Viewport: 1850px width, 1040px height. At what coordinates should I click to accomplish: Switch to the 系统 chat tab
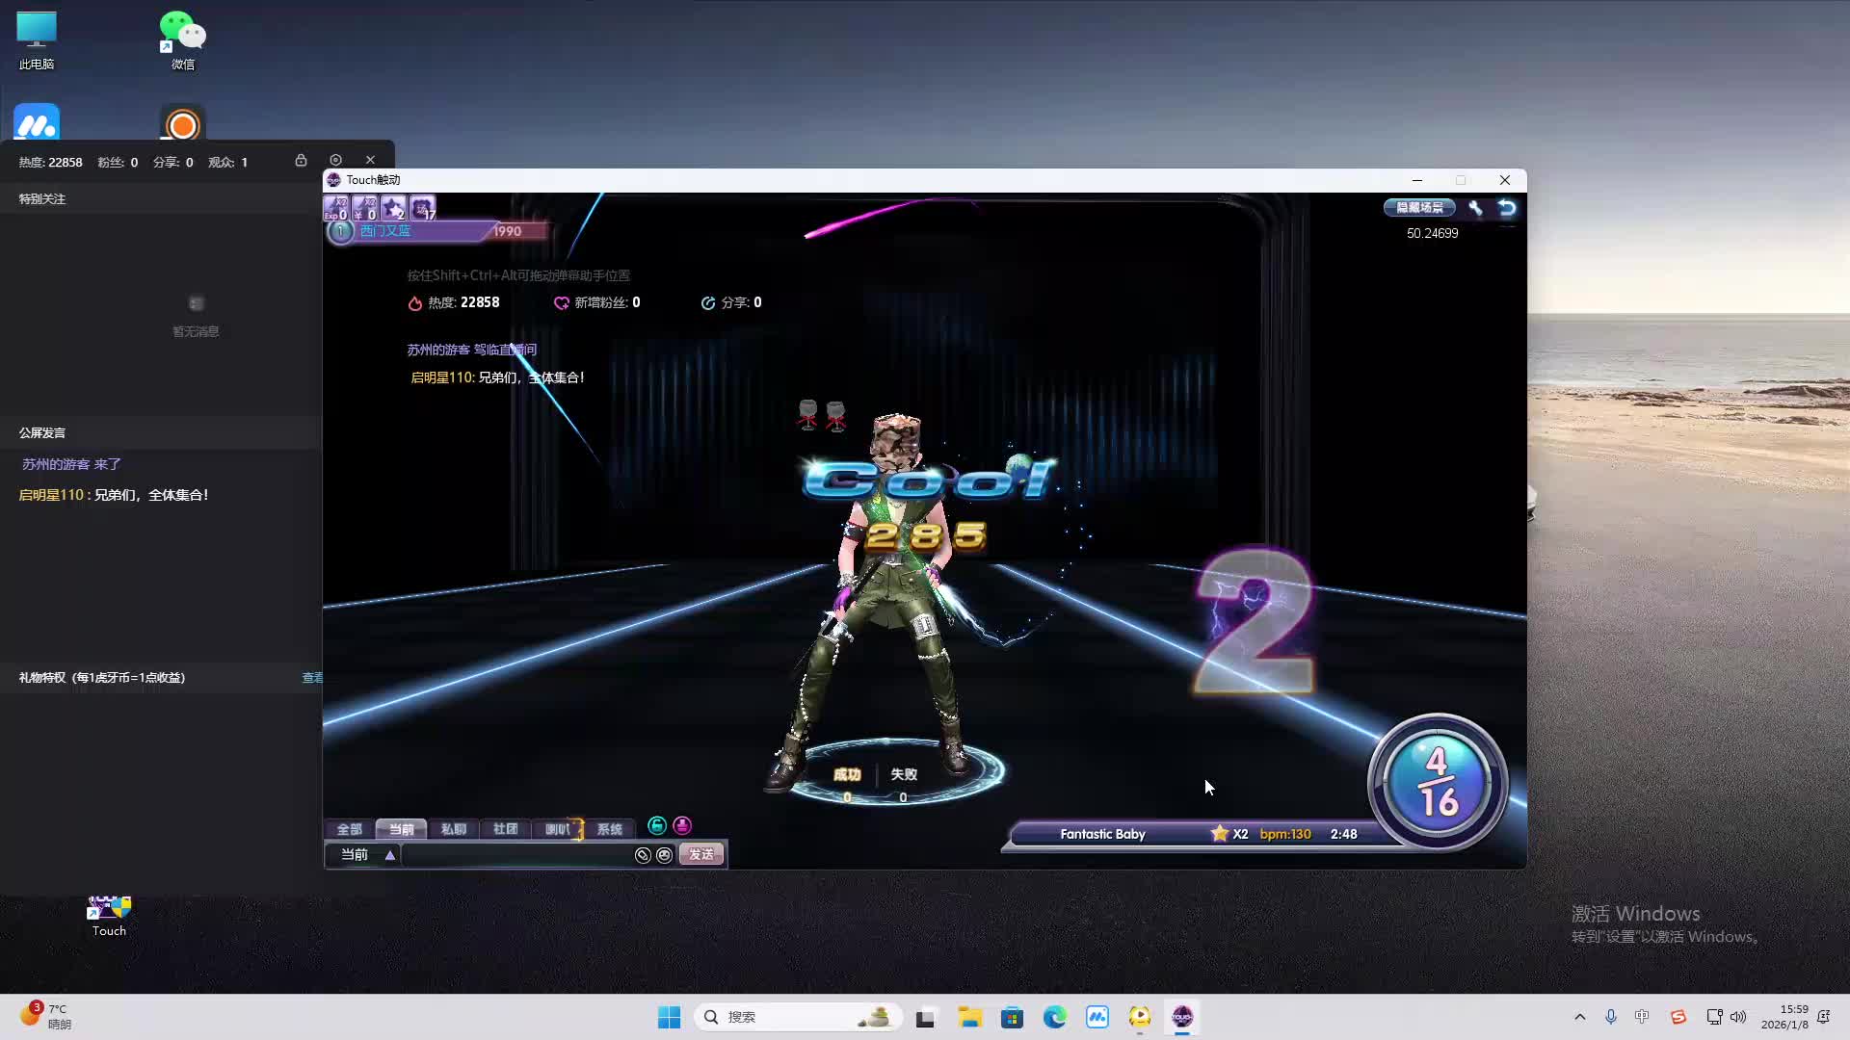point(609,829)
